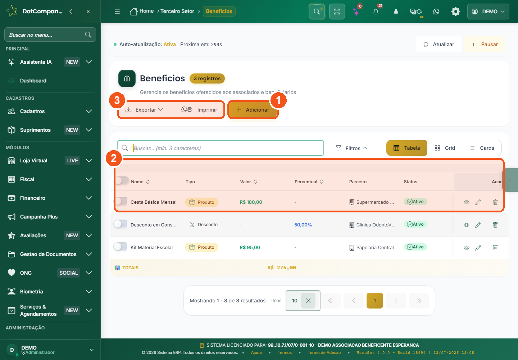This screenshot has height=360, width=518.
Task: Open notifications bell with 21 badge
Action: coord(376,12)
